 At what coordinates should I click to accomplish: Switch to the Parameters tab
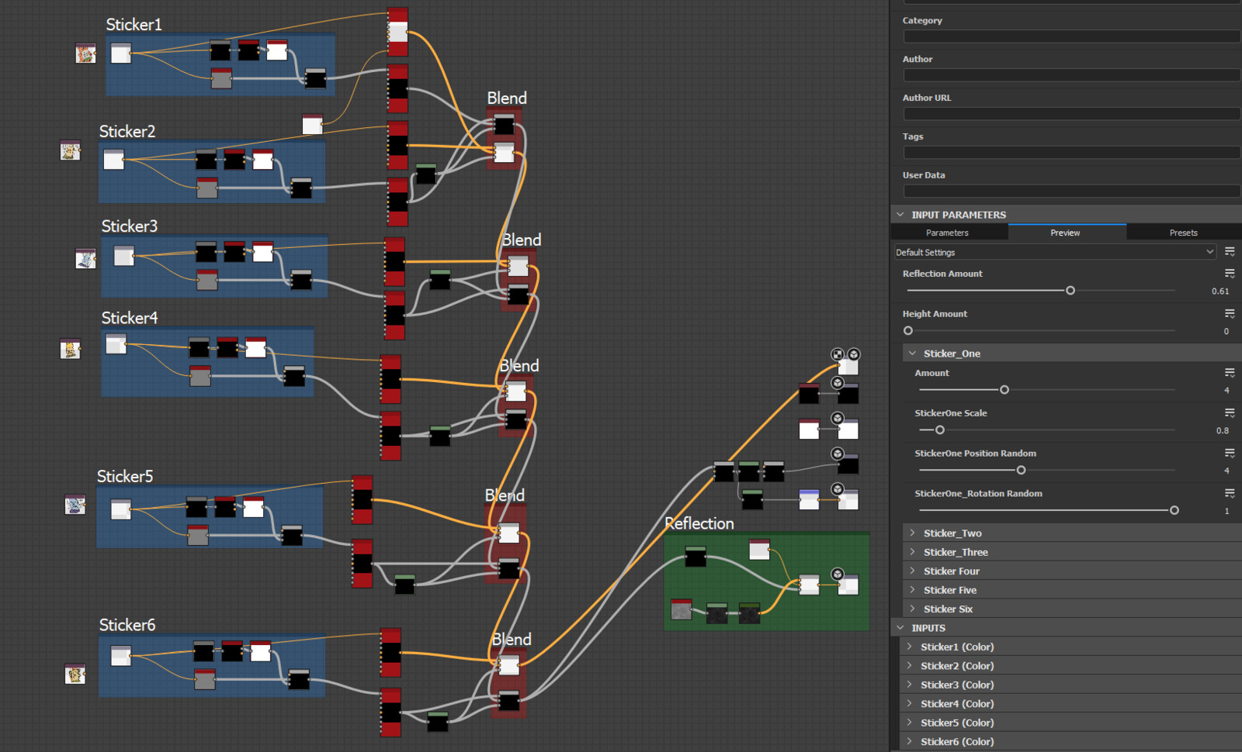[947, 233]
